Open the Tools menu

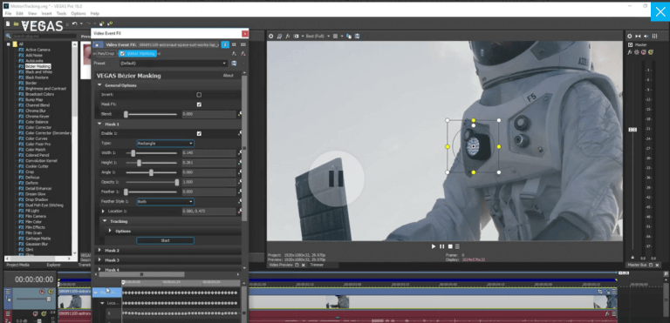click(62, 14)
